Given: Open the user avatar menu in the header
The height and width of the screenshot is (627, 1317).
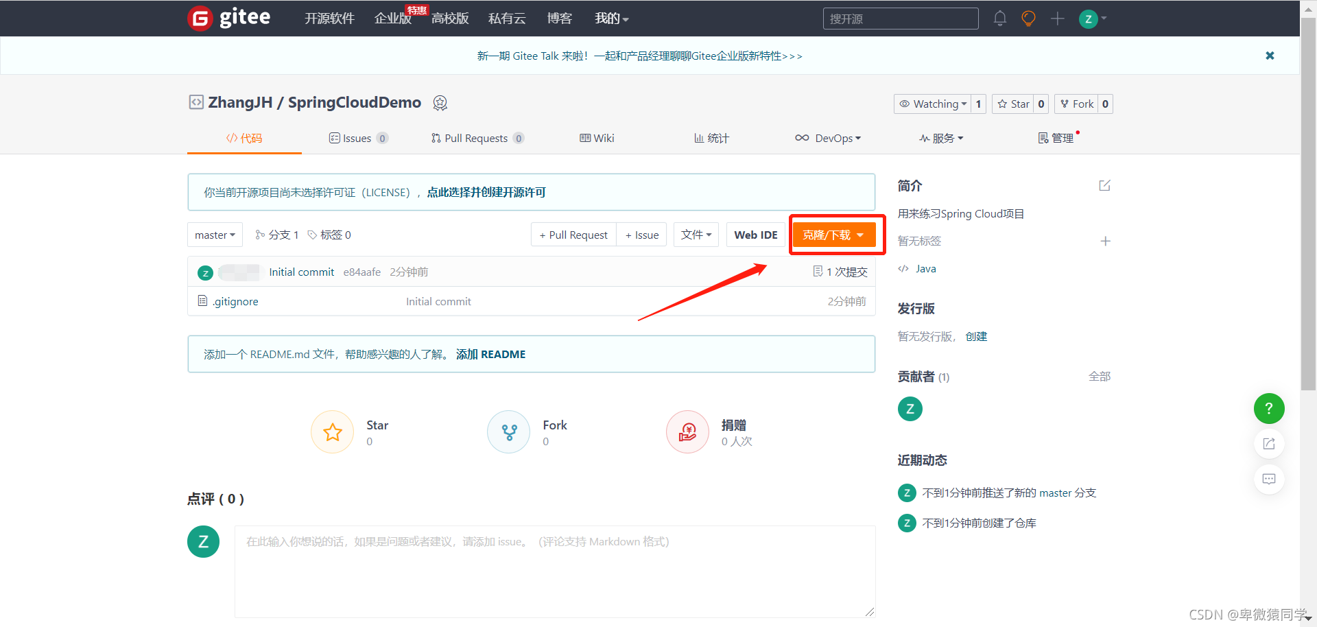Looking at the screenshot, I should [x=1093, y=19].
